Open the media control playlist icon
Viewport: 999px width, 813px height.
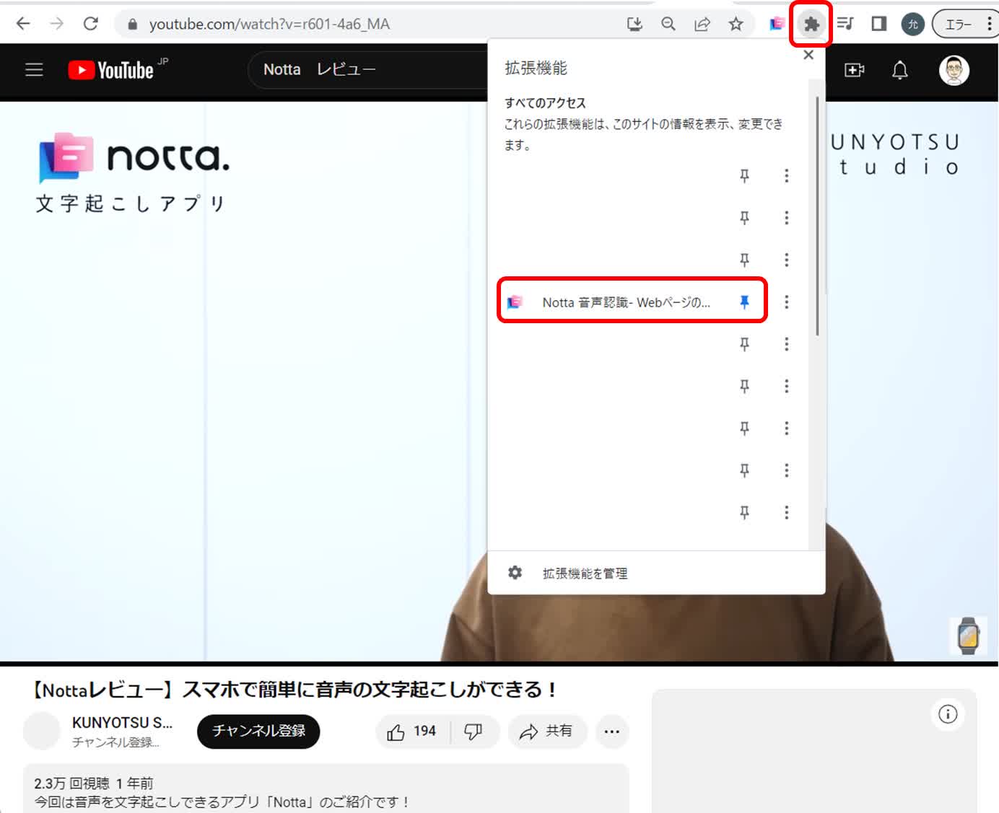click(845, 24)
